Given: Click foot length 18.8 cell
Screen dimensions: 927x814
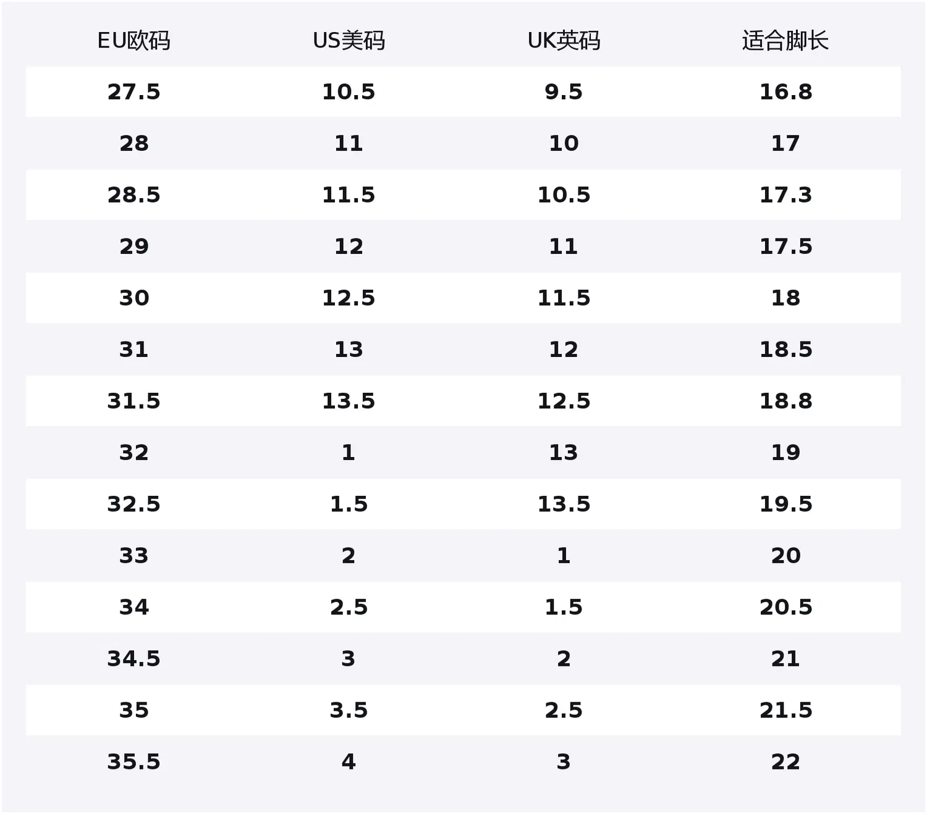Looking at the screenshot, I should [785, 401].
